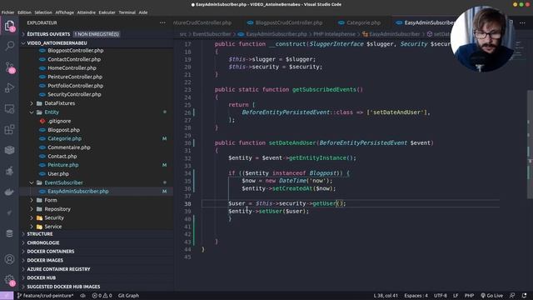Open Categorie.php in the explorer tree
This screenshot has height=300, width=533.
(x=64, y=139)
